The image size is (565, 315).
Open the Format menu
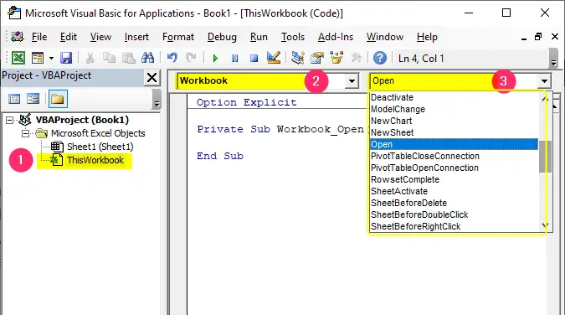(178, 37)
